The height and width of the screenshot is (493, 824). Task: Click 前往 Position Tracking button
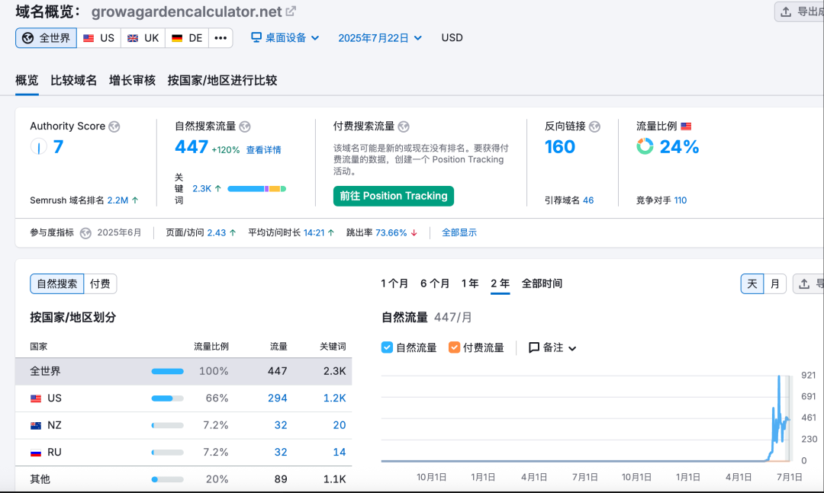(x=394, y=196)
